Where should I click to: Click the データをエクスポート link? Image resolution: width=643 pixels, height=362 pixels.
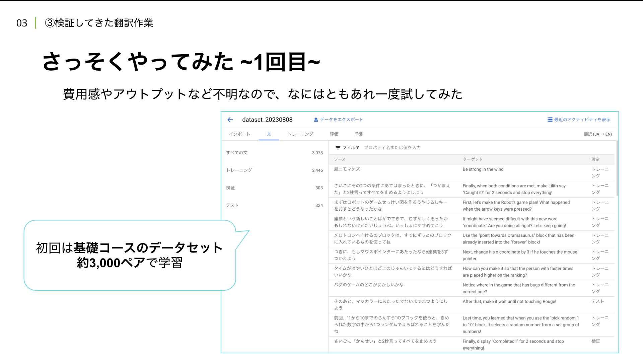coord(341,120)
